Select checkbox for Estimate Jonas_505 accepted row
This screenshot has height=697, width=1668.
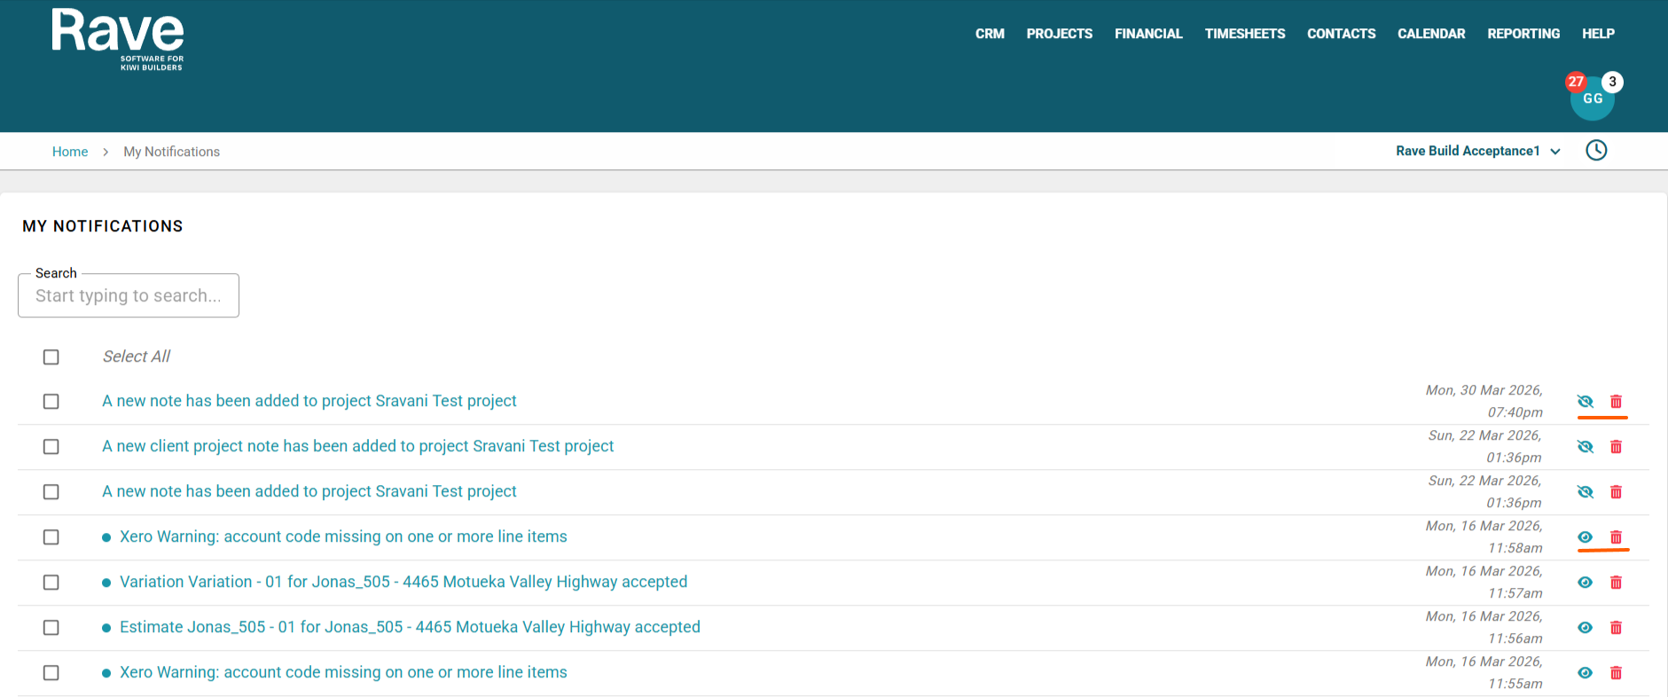[51, 628]
